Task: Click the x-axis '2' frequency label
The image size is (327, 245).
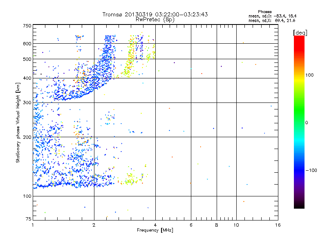Action: point(94,225)
